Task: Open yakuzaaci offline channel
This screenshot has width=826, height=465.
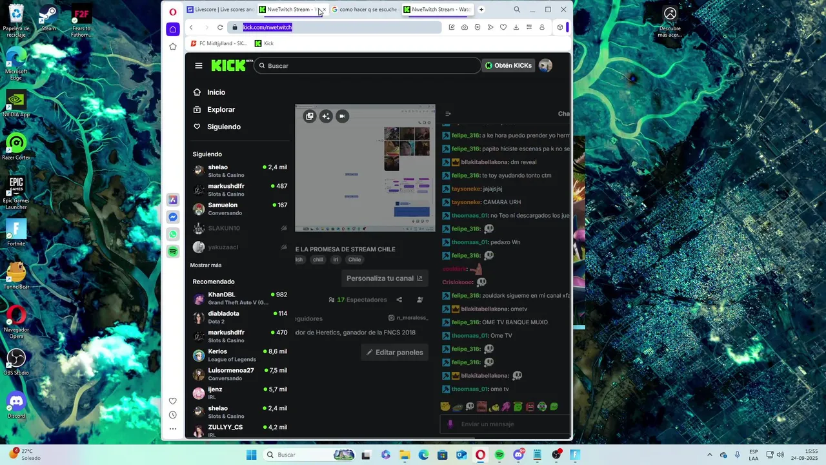Action: 240,247
